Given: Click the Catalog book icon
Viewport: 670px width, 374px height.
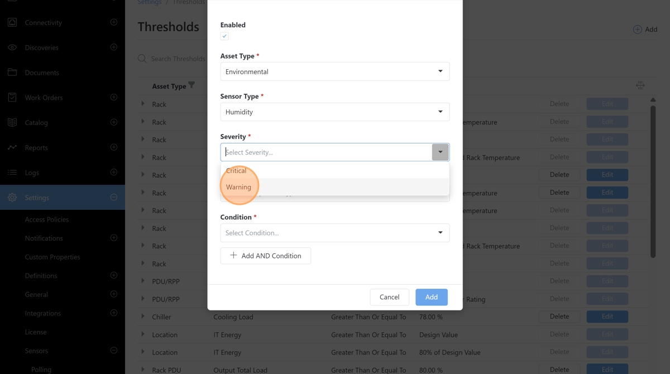Looking at the screenshot, I should pos(12,122).
